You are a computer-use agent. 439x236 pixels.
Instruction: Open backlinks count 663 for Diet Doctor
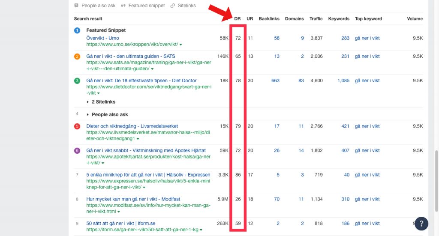pos(275,81)
